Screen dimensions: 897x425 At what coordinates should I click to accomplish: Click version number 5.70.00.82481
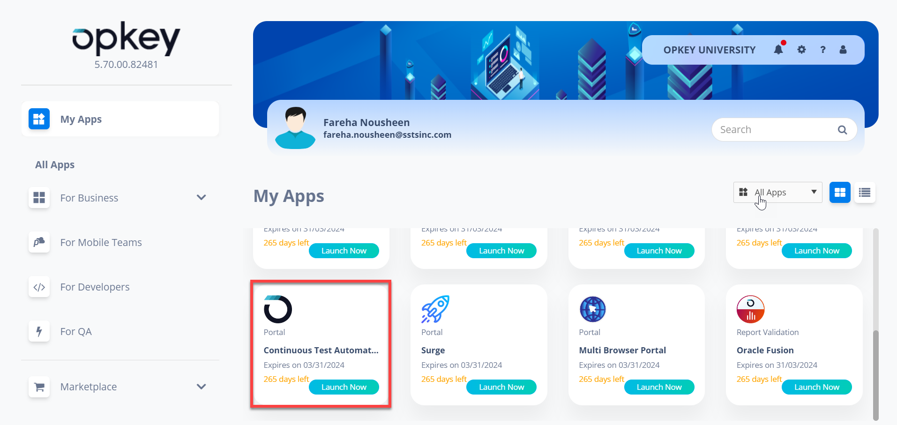pyautogui.click(x=126, y=64)
